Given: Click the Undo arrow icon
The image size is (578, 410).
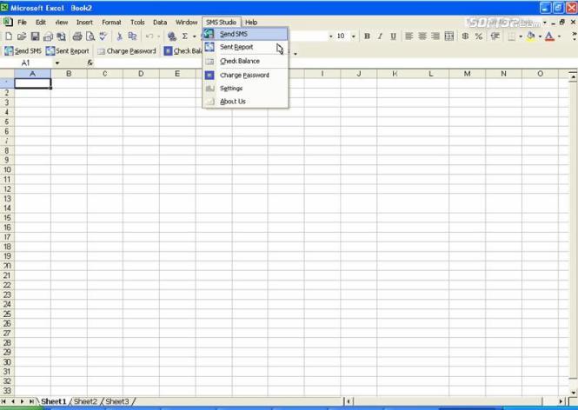Looking at the screenshot, I should click(149, 36).
